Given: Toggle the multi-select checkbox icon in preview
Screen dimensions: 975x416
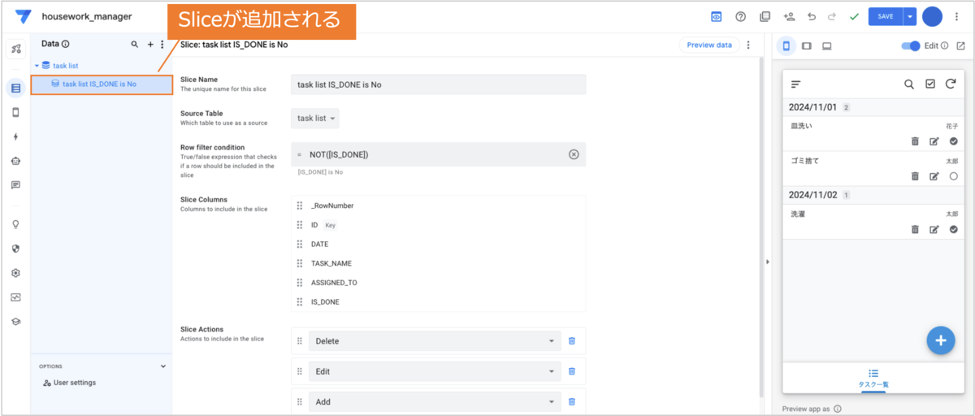Looking at the screenshot, I should coord(930,84).
